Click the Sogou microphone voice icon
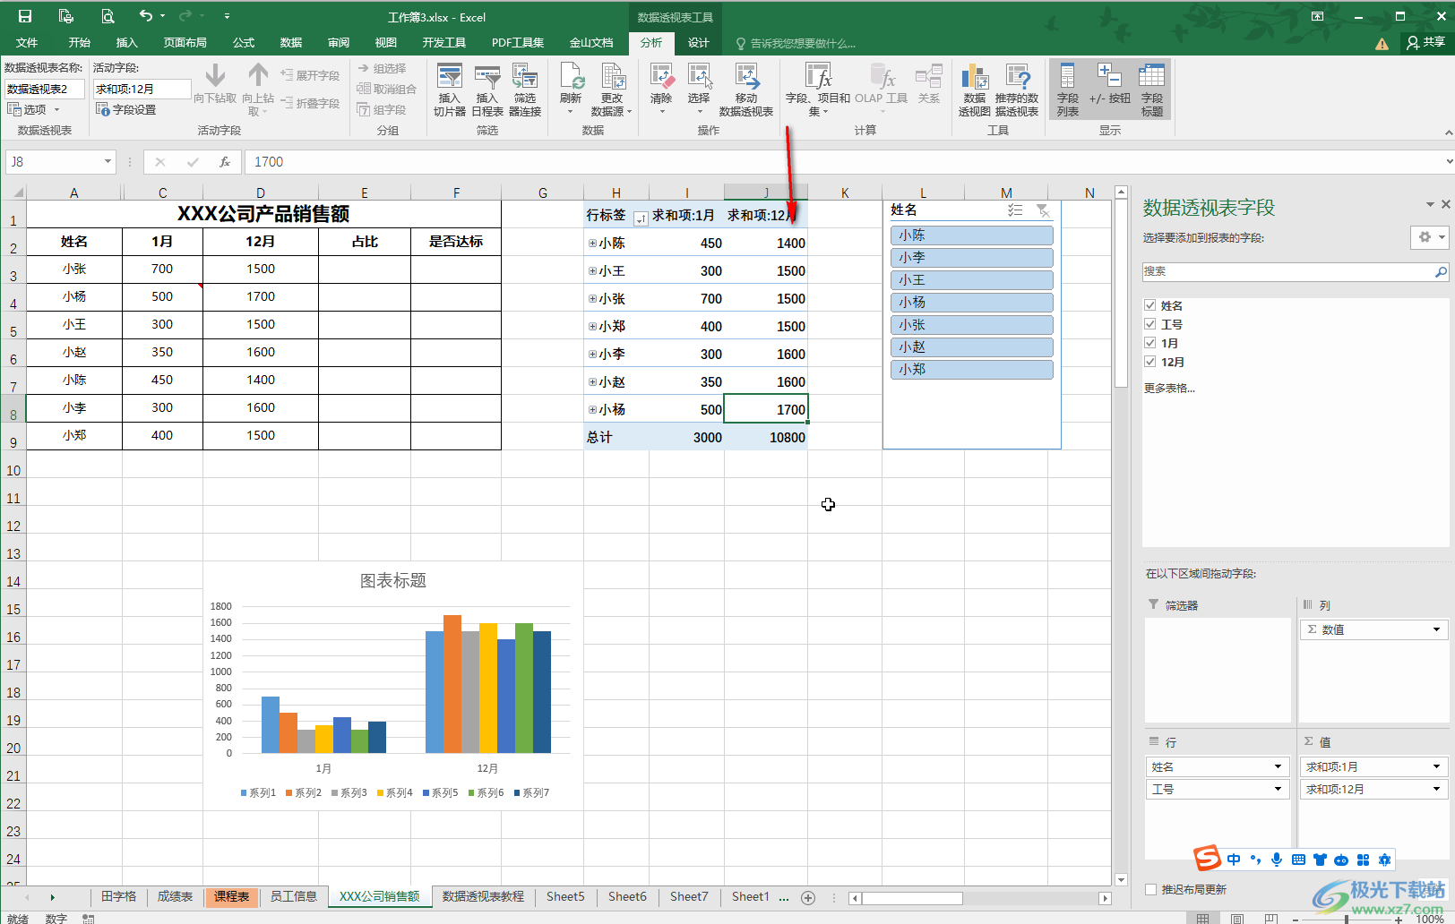Image resolution: width=1455 pixels, height=924 pixels. 1277,860
